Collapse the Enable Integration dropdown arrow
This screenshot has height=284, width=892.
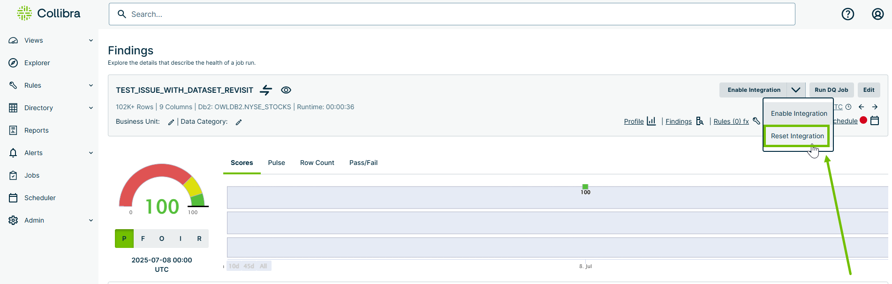pos(796,90)
